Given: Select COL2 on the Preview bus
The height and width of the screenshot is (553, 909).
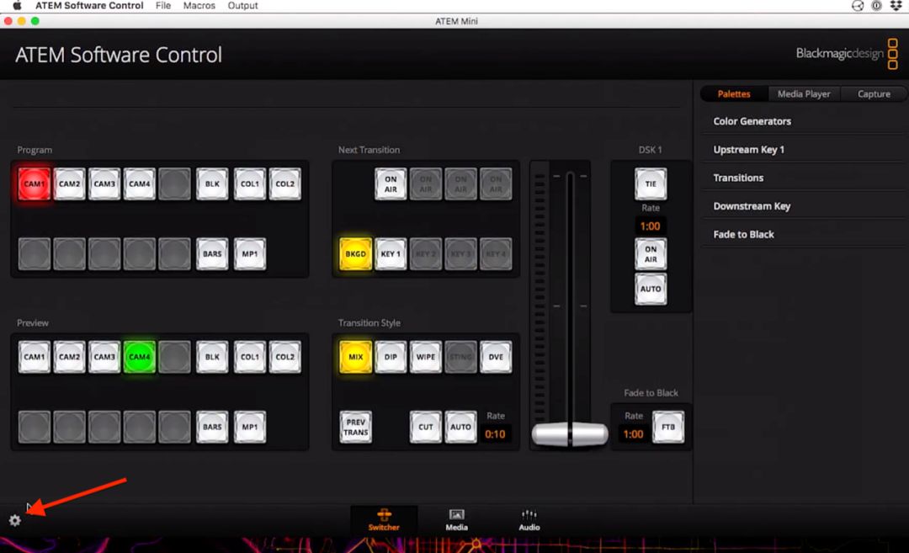Looking at the screenshot, I should [285, 357].
